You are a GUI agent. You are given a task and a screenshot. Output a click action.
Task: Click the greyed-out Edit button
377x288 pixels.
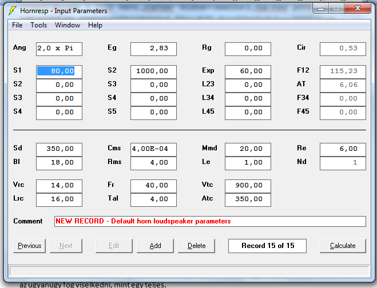click(114, 246)
